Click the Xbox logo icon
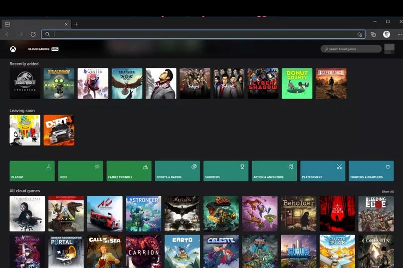Viewport: 403px width, 268px height. coord(13,49)
